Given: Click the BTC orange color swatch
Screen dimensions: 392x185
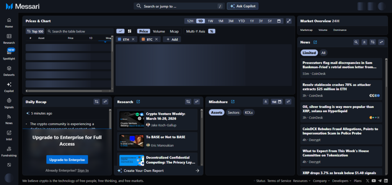Looking at the screenshot, I should click(143, 39).
